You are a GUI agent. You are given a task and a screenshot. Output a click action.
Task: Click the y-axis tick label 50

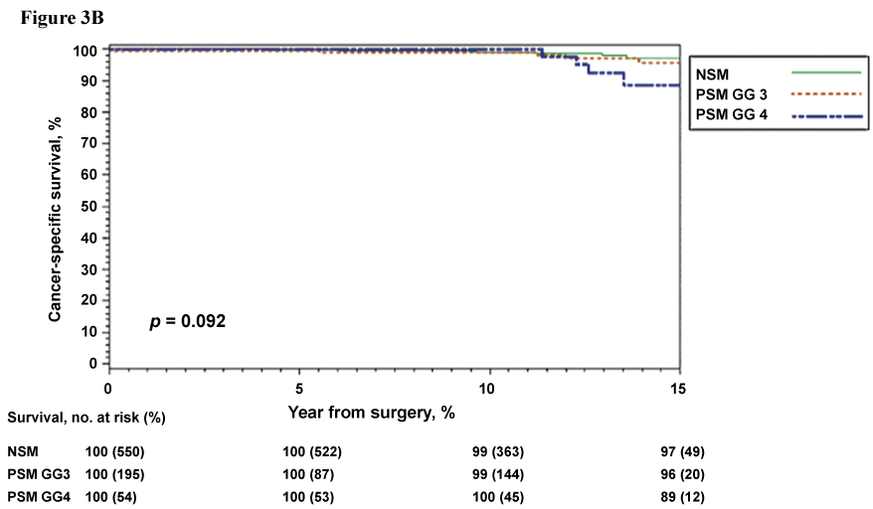[x=89, y=207]
